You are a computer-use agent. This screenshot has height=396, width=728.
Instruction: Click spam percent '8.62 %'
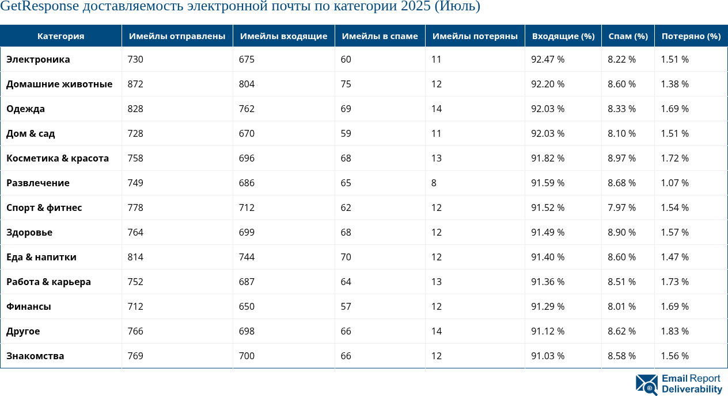tap(622, 331)
